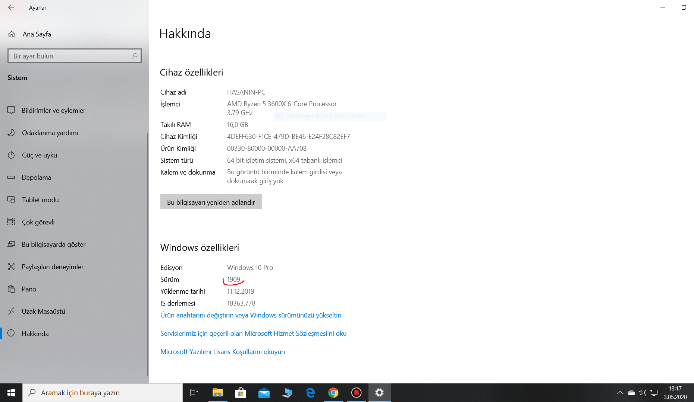Select Çok görevli in sidebar
Image resolution: width=694 pixels, height=402 pixels.
[75, 222]
